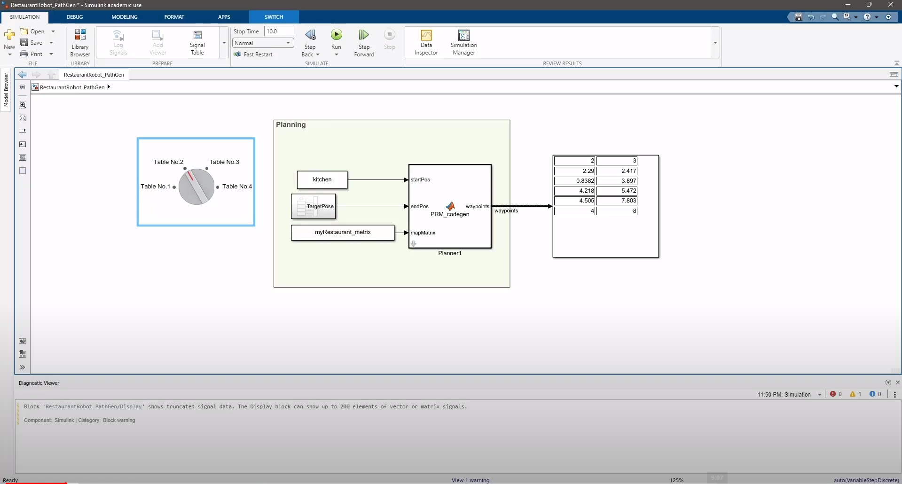Screen dimensions: 902x484
Task: Expand the Run button dropdown arrow
Action: click(x=337, y=55)
